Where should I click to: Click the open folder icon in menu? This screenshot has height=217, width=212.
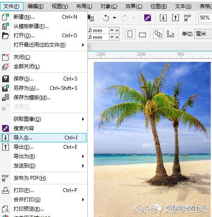(6, 36)
